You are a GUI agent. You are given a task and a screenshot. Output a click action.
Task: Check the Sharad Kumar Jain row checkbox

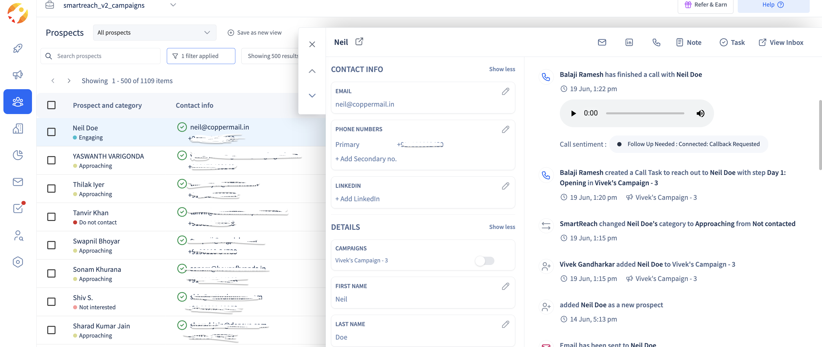[51, 330]
